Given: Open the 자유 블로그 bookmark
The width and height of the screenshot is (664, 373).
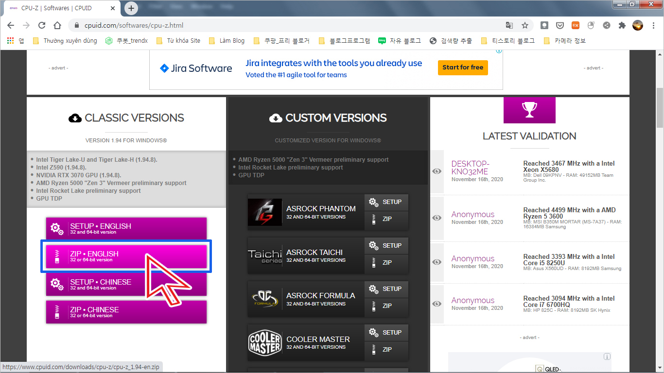Looking at the screenshot, I should pyautogui.click(x=400, y=41).
